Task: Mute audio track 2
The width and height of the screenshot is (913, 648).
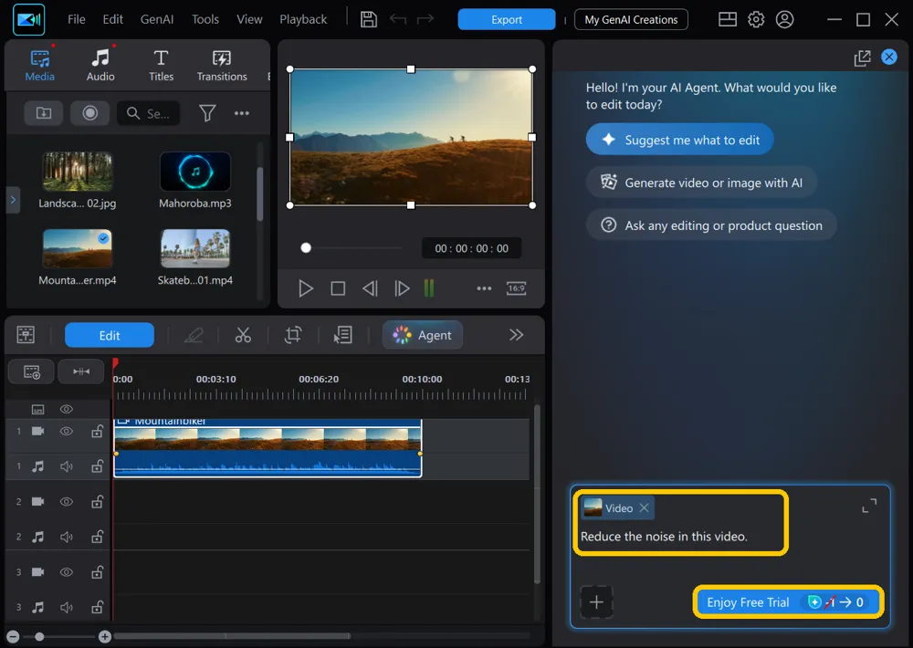Action: point(67,537)
